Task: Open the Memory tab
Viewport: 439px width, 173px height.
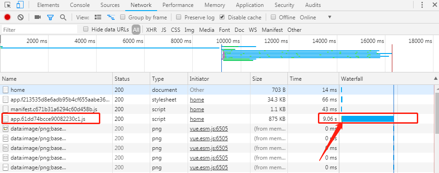Action: (215, 5)
